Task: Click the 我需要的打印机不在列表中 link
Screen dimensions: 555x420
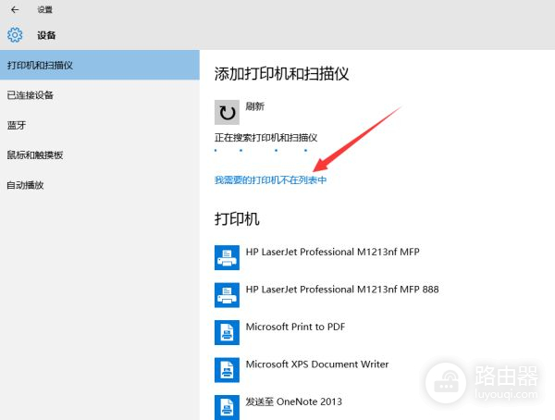Action: [x=270, y=180]
